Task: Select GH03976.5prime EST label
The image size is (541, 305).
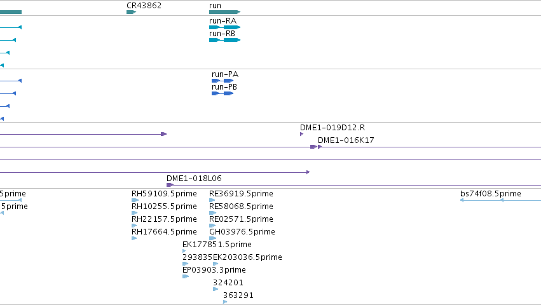Action: tap(242, 232)
